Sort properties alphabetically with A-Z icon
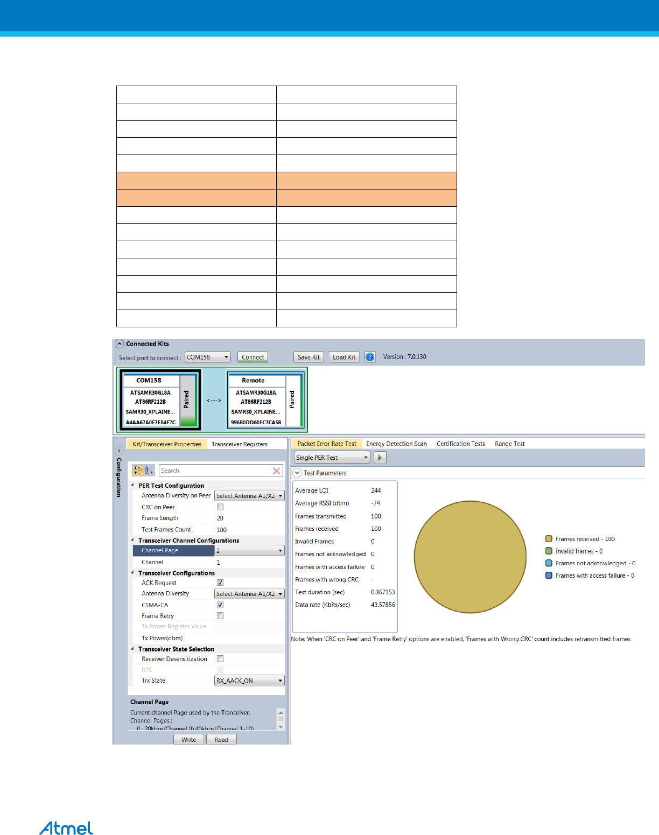The image size is (659, 835). (x=149, y=471)
